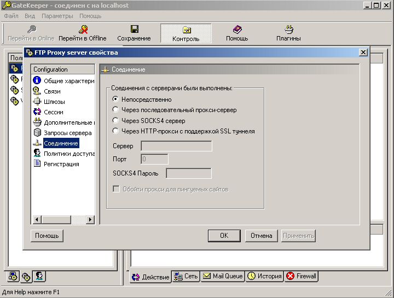Click the Помощь book icon in toolbar

(x=237, y=30)
